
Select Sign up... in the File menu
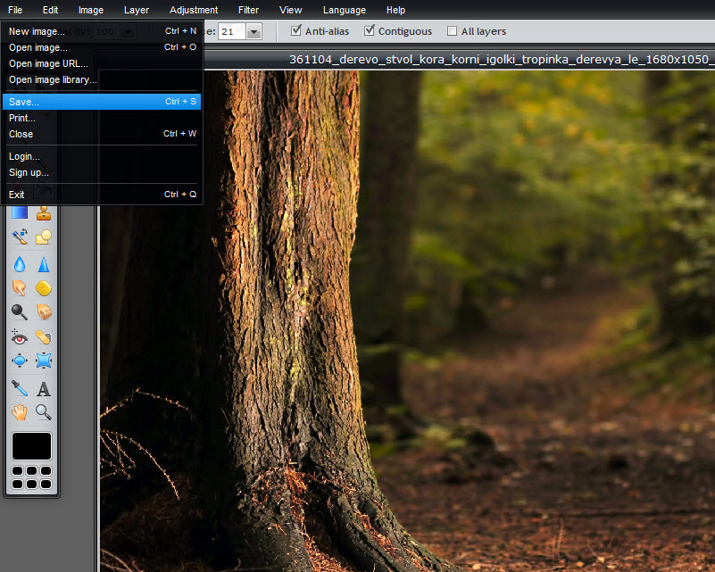point(102,172)
